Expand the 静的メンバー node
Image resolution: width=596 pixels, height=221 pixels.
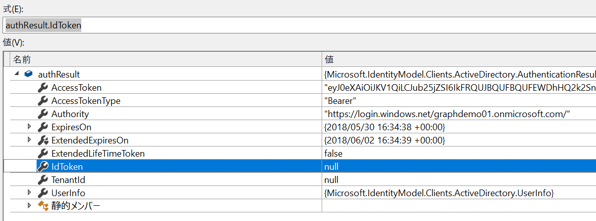[29, 206]
